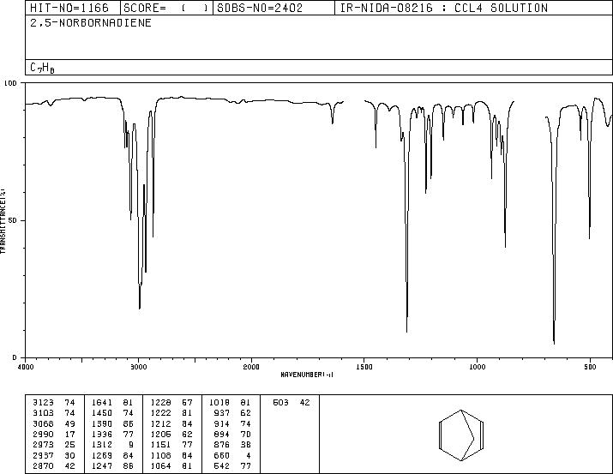The width and height of the screenshot is (613, 474).
Task: Select peak table entry 1312
Action: pos(102,445)
